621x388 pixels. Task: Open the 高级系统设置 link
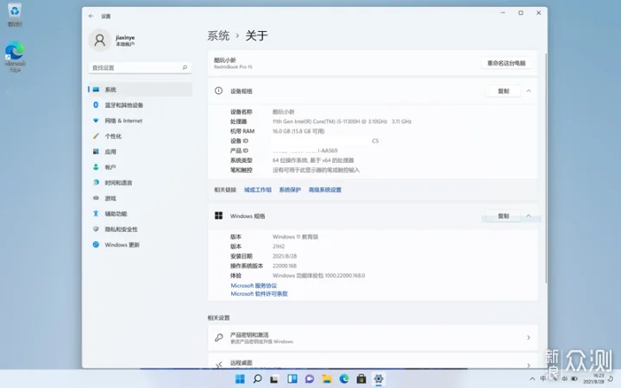(x=325, y=190)
